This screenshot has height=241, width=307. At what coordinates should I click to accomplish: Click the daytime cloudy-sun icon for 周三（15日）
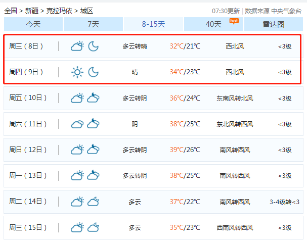pyautogui.click(x=77, y=227)
